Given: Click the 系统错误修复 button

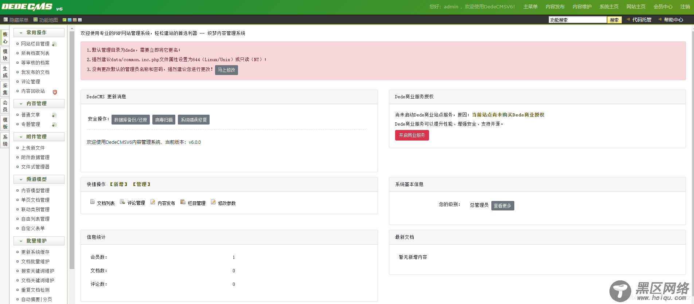Looking at the screenshot, I should pos(194,119).
